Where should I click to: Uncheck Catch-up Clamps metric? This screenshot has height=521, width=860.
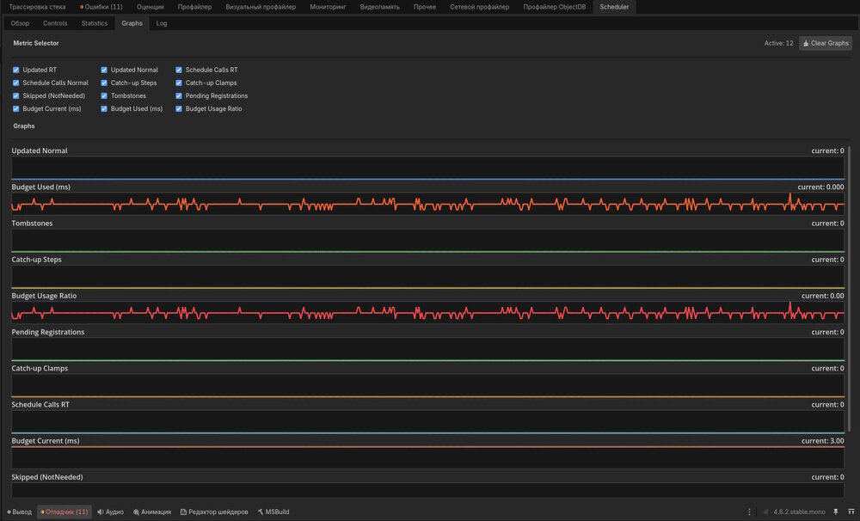(x=179, y=83)
